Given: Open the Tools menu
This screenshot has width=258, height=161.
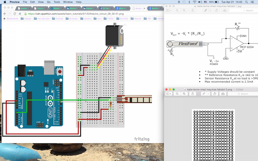Looking at the screenshot, I should 57,2.
